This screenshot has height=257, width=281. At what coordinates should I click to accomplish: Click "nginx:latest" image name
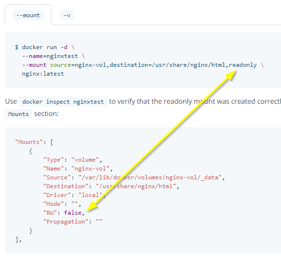43,74
